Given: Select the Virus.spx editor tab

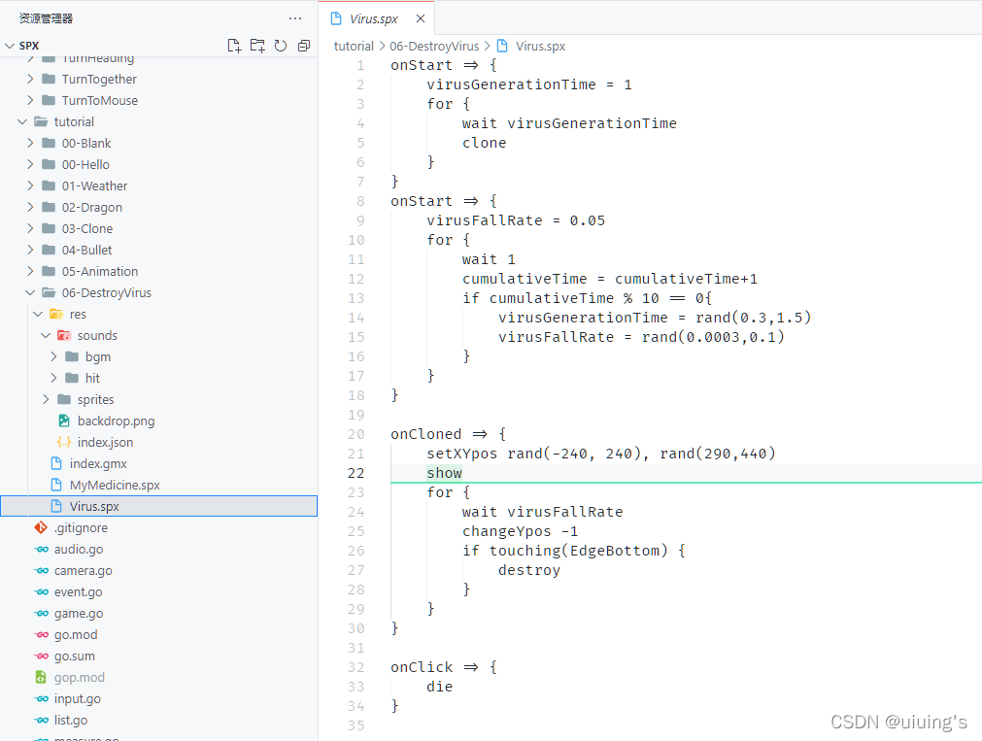Looking at the screenshot, I should (377, 18).
